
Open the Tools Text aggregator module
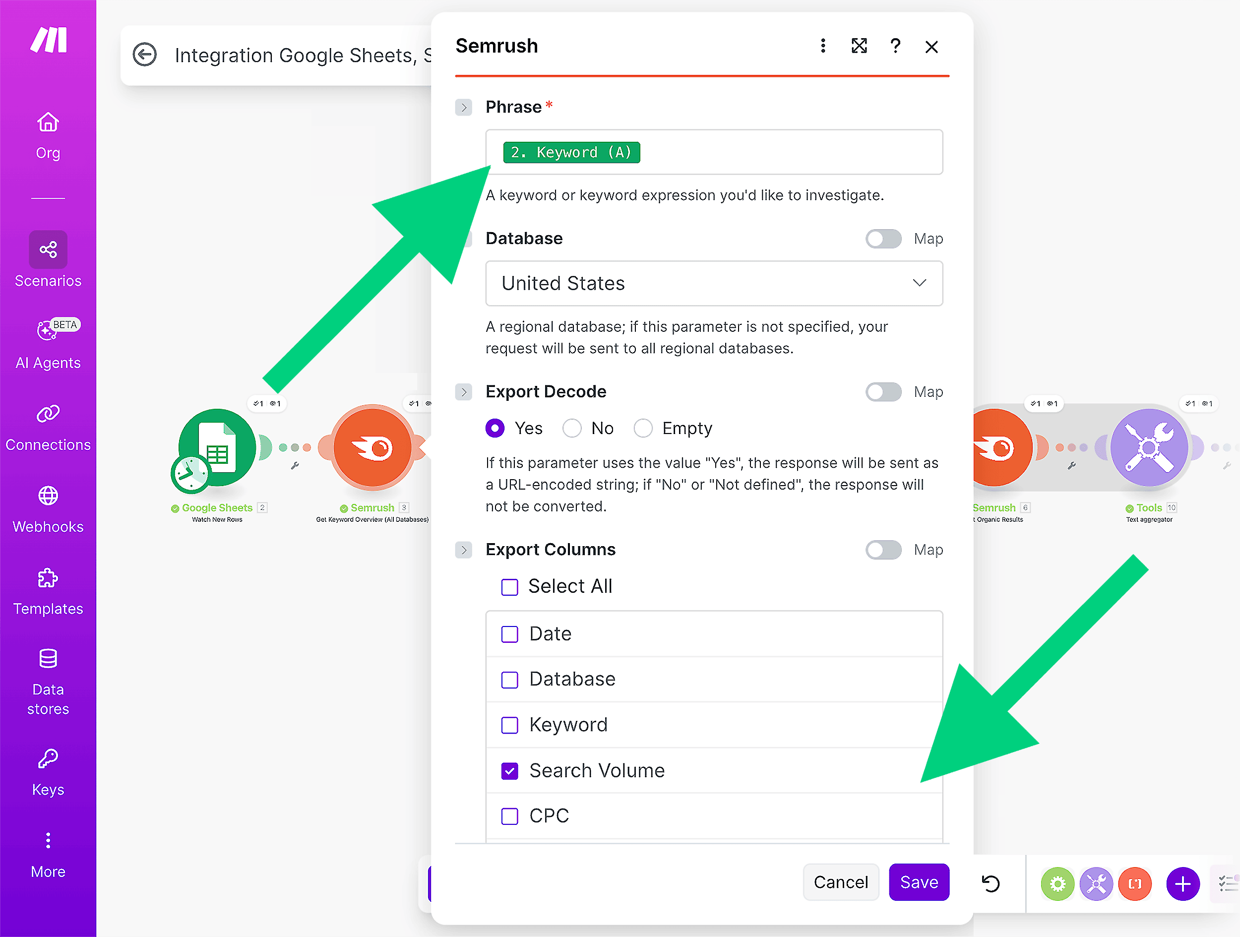click(1150, 447)
